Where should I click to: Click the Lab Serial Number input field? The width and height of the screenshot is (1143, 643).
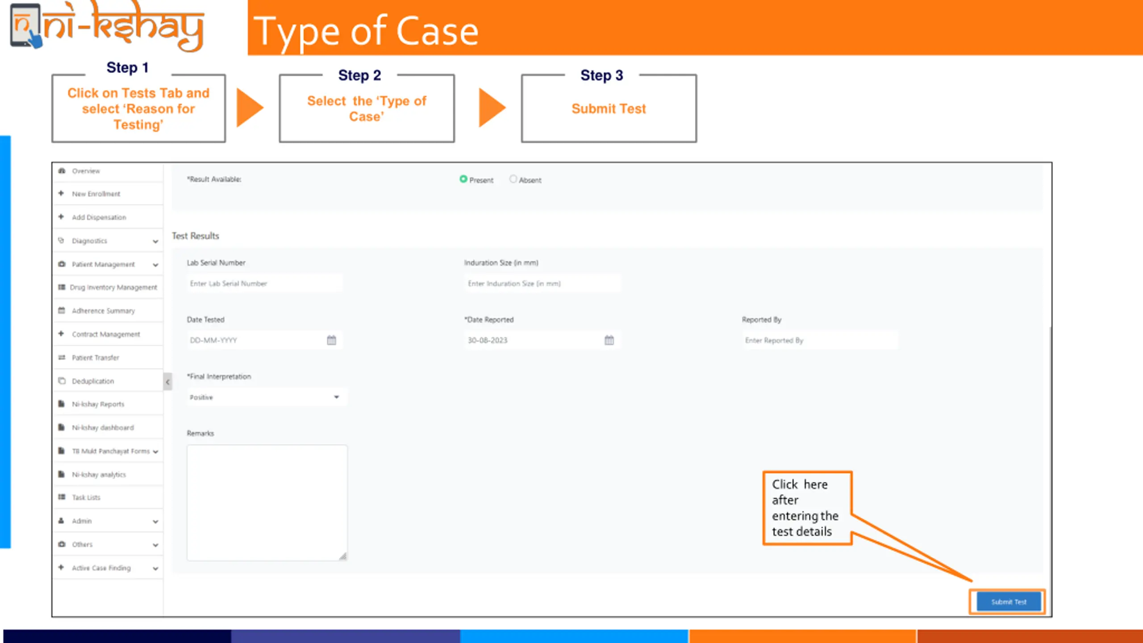tap(265, 284)
